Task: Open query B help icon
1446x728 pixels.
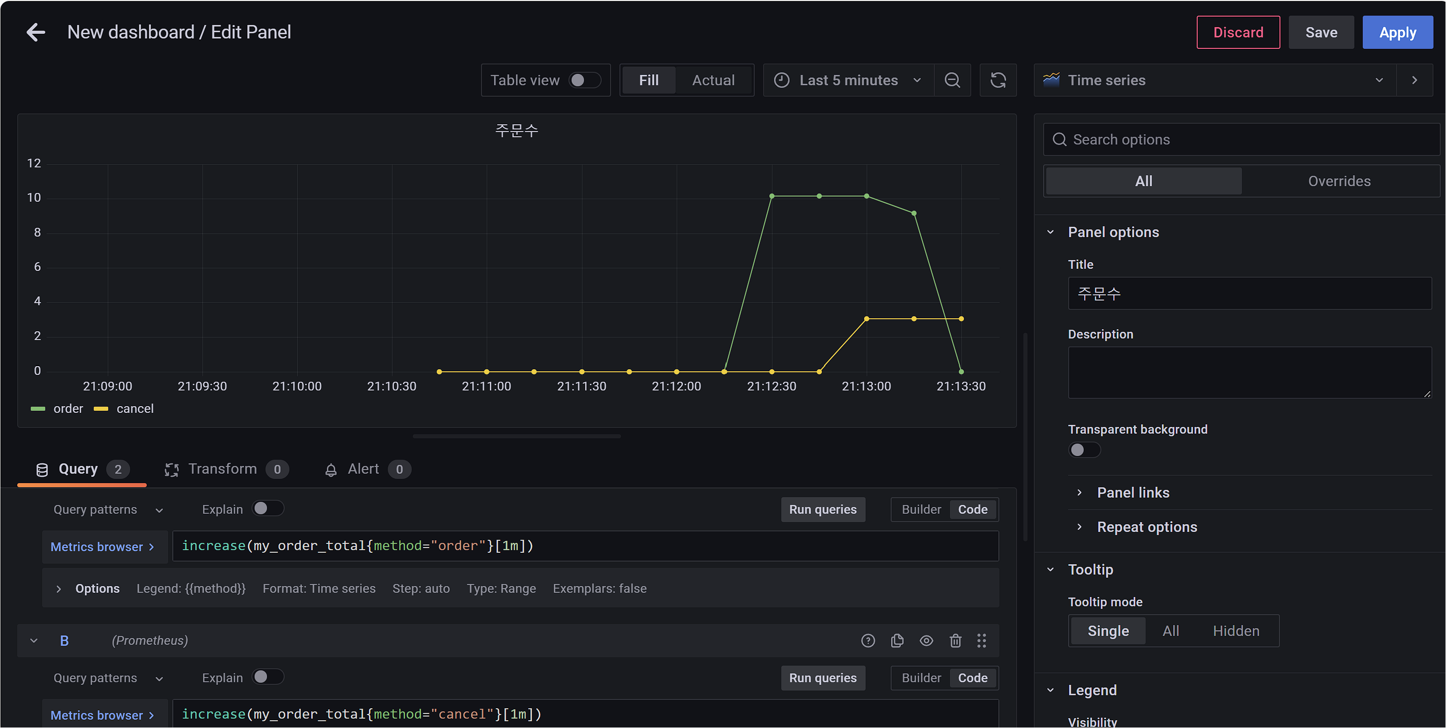Action: click(x=868, y=641)
